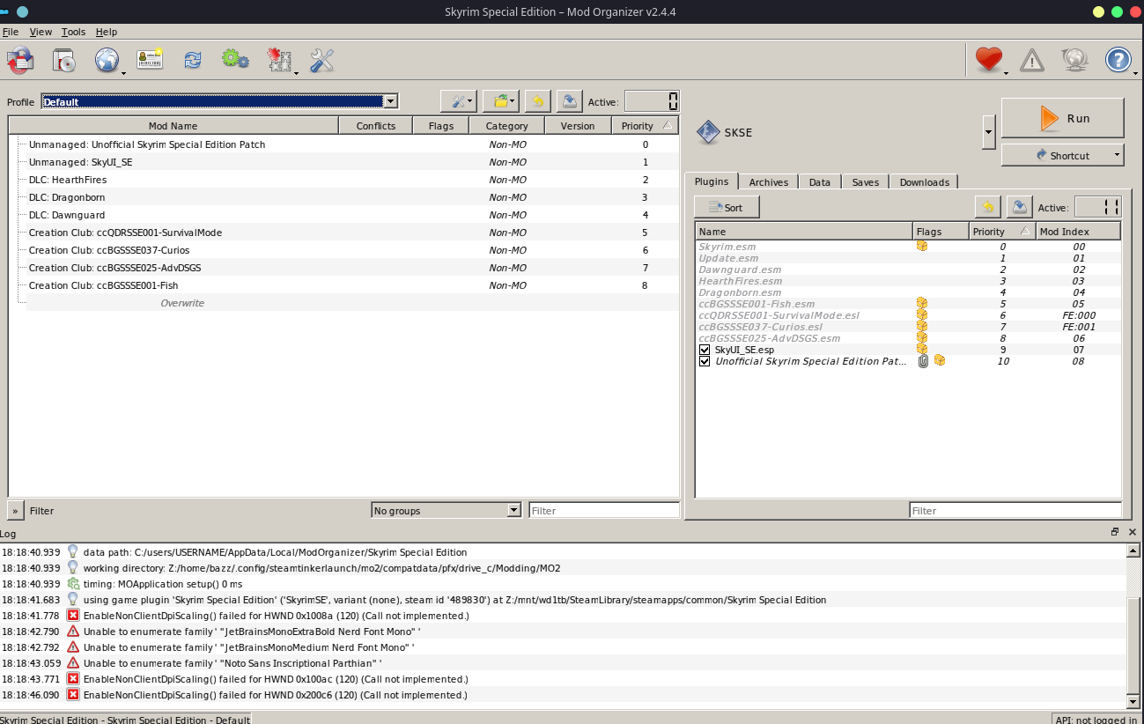Screen dimensions: 1144x724
Task: Click the mod list Filter text field
Action: point(603,510)
